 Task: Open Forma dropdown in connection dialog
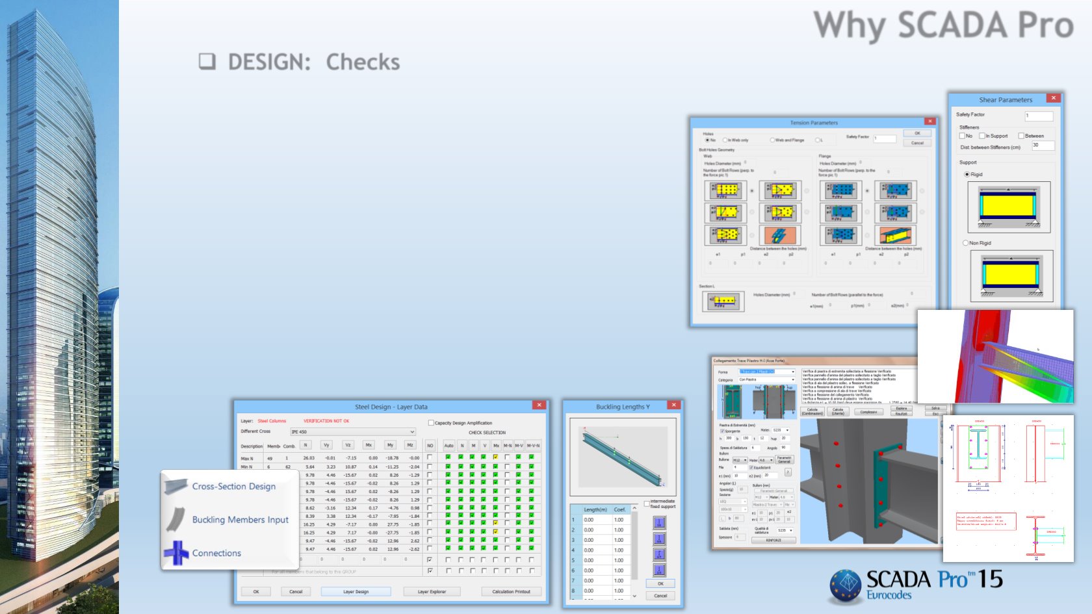767,372
